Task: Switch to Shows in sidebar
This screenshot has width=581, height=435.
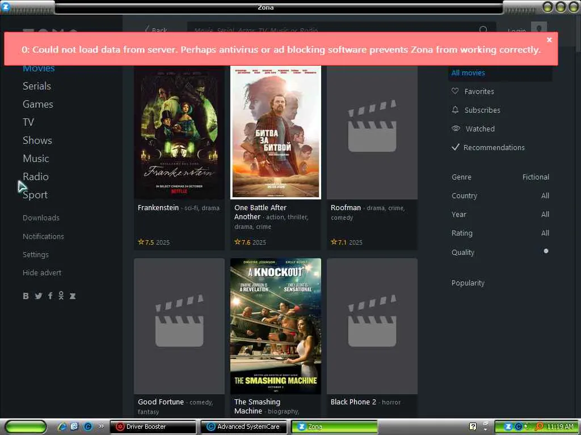Action: coord(37,140)
